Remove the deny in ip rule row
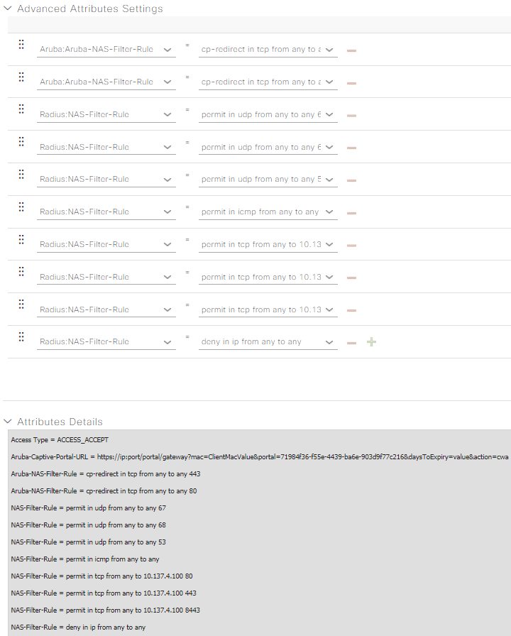 coord(351,343)
